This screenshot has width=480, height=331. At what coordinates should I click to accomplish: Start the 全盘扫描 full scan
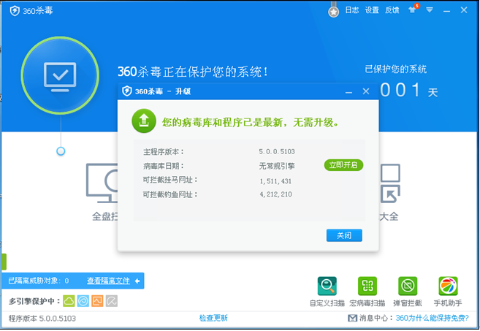tap(102, 192)
